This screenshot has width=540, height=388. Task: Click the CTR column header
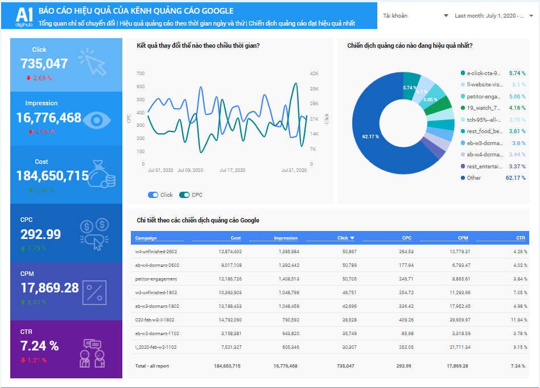[x=521, y=238]
